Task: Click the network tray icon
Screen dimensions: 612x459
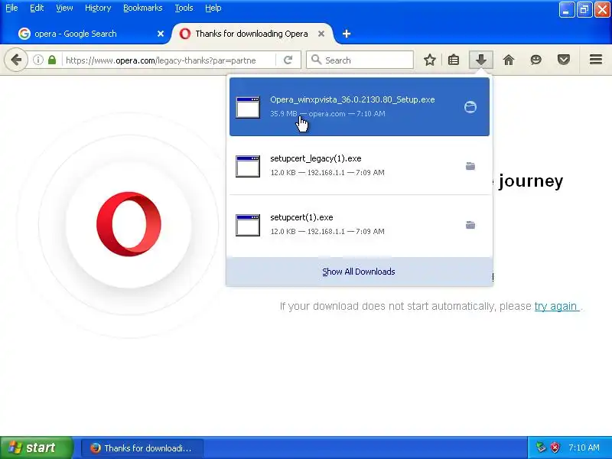Action: [541, 448]
